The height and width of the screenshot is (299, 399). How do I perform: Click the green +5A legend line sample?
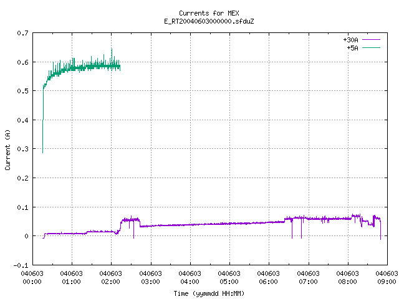click(x=371, y=47)
